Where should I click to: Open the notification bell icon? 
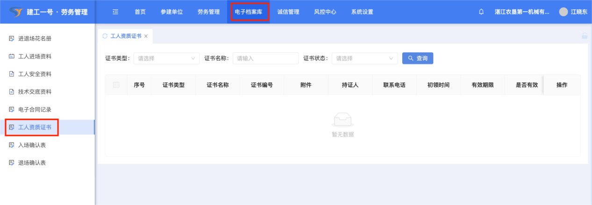pos(481,12)
